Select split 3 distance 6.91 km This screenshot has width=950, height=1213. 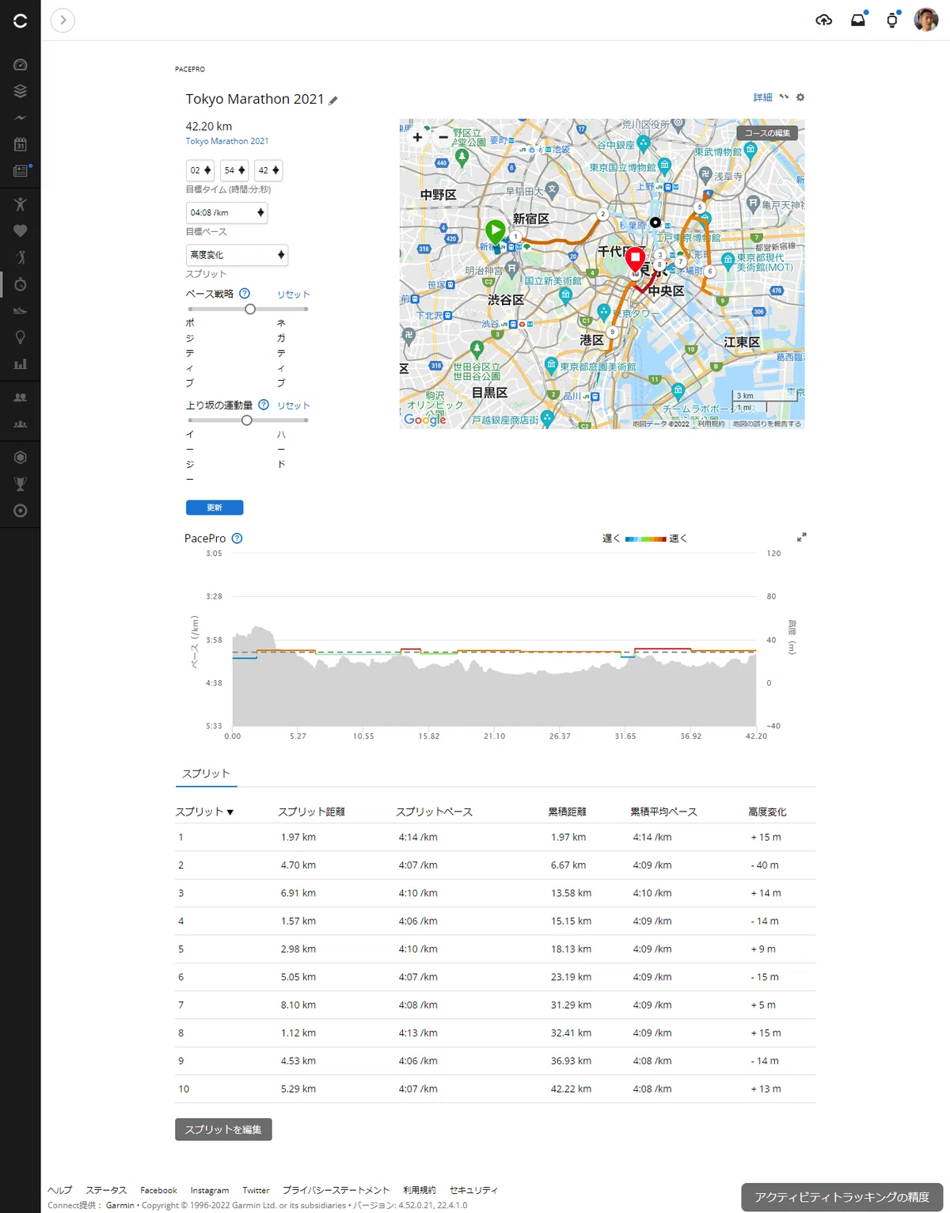pyautogui.click(x=298, y=893)
